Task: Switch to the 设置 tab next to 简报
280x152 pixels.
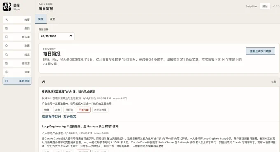Action: point(52,19)
